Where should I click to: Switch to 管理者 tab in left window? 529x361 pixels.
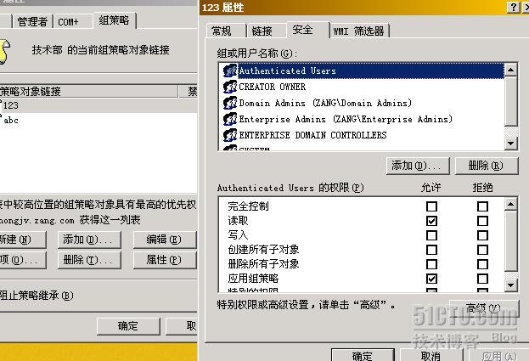pos(32,22)
